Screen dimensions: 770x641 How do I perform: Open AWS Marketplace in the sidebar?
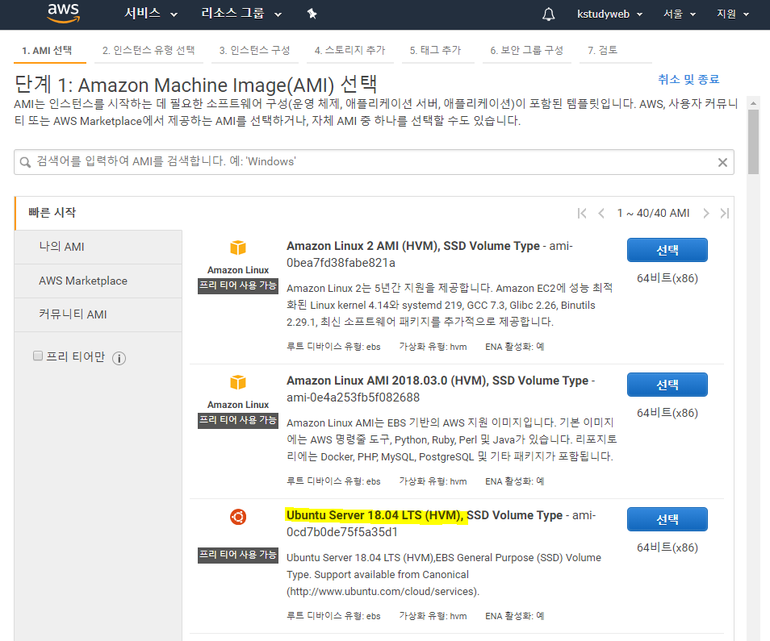pos(98,281)
